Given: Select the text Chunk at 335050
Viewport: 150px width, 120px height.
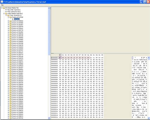Looking at the screenshot, I should (x=17, y=38).
